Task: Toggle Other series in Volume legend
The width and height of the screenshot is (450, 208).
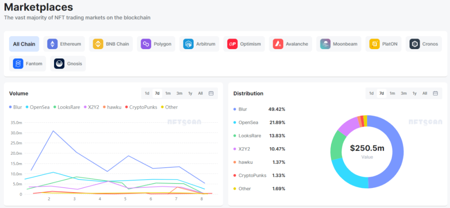Action: [x=169, y=107]
